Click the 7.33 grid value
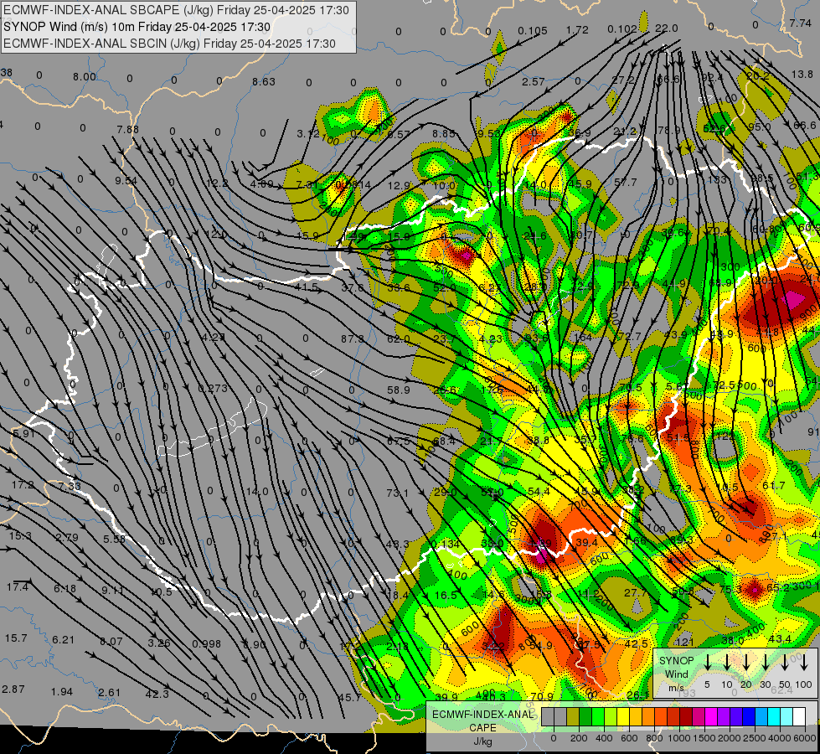 point(69,486)
